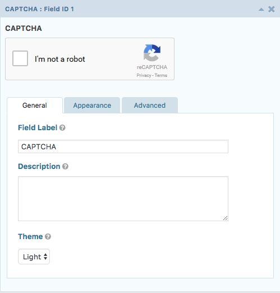The height and width of the screenshot is (293, 280).
Task: Collapse the CAPTCHA field settings panel arrow
Action: [x=261, y=10]
